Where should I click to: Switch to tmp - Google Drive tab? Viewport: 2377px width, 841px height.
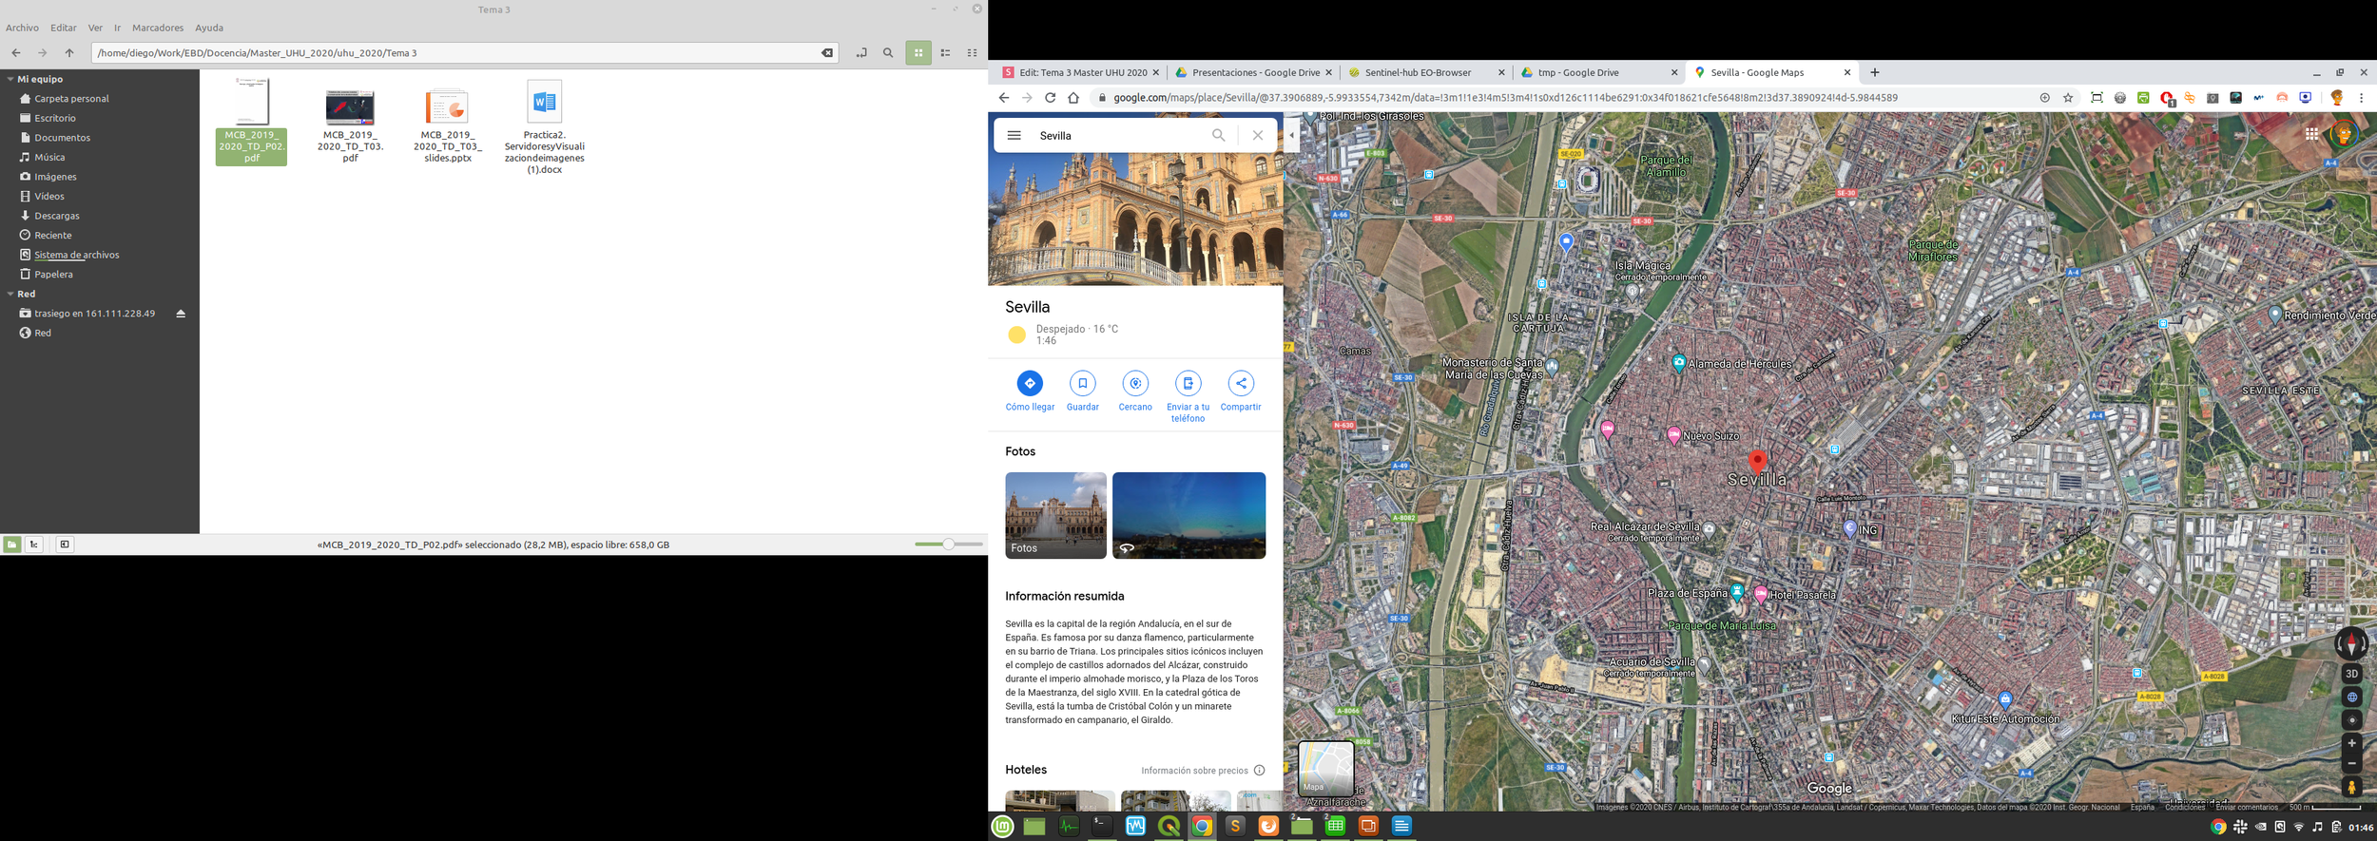click(1599, 72)
